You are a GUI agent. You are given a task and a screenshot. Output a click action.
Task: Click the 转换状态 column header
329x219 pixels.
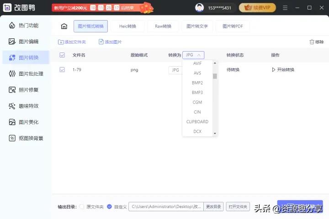click(x=235, y=55)
